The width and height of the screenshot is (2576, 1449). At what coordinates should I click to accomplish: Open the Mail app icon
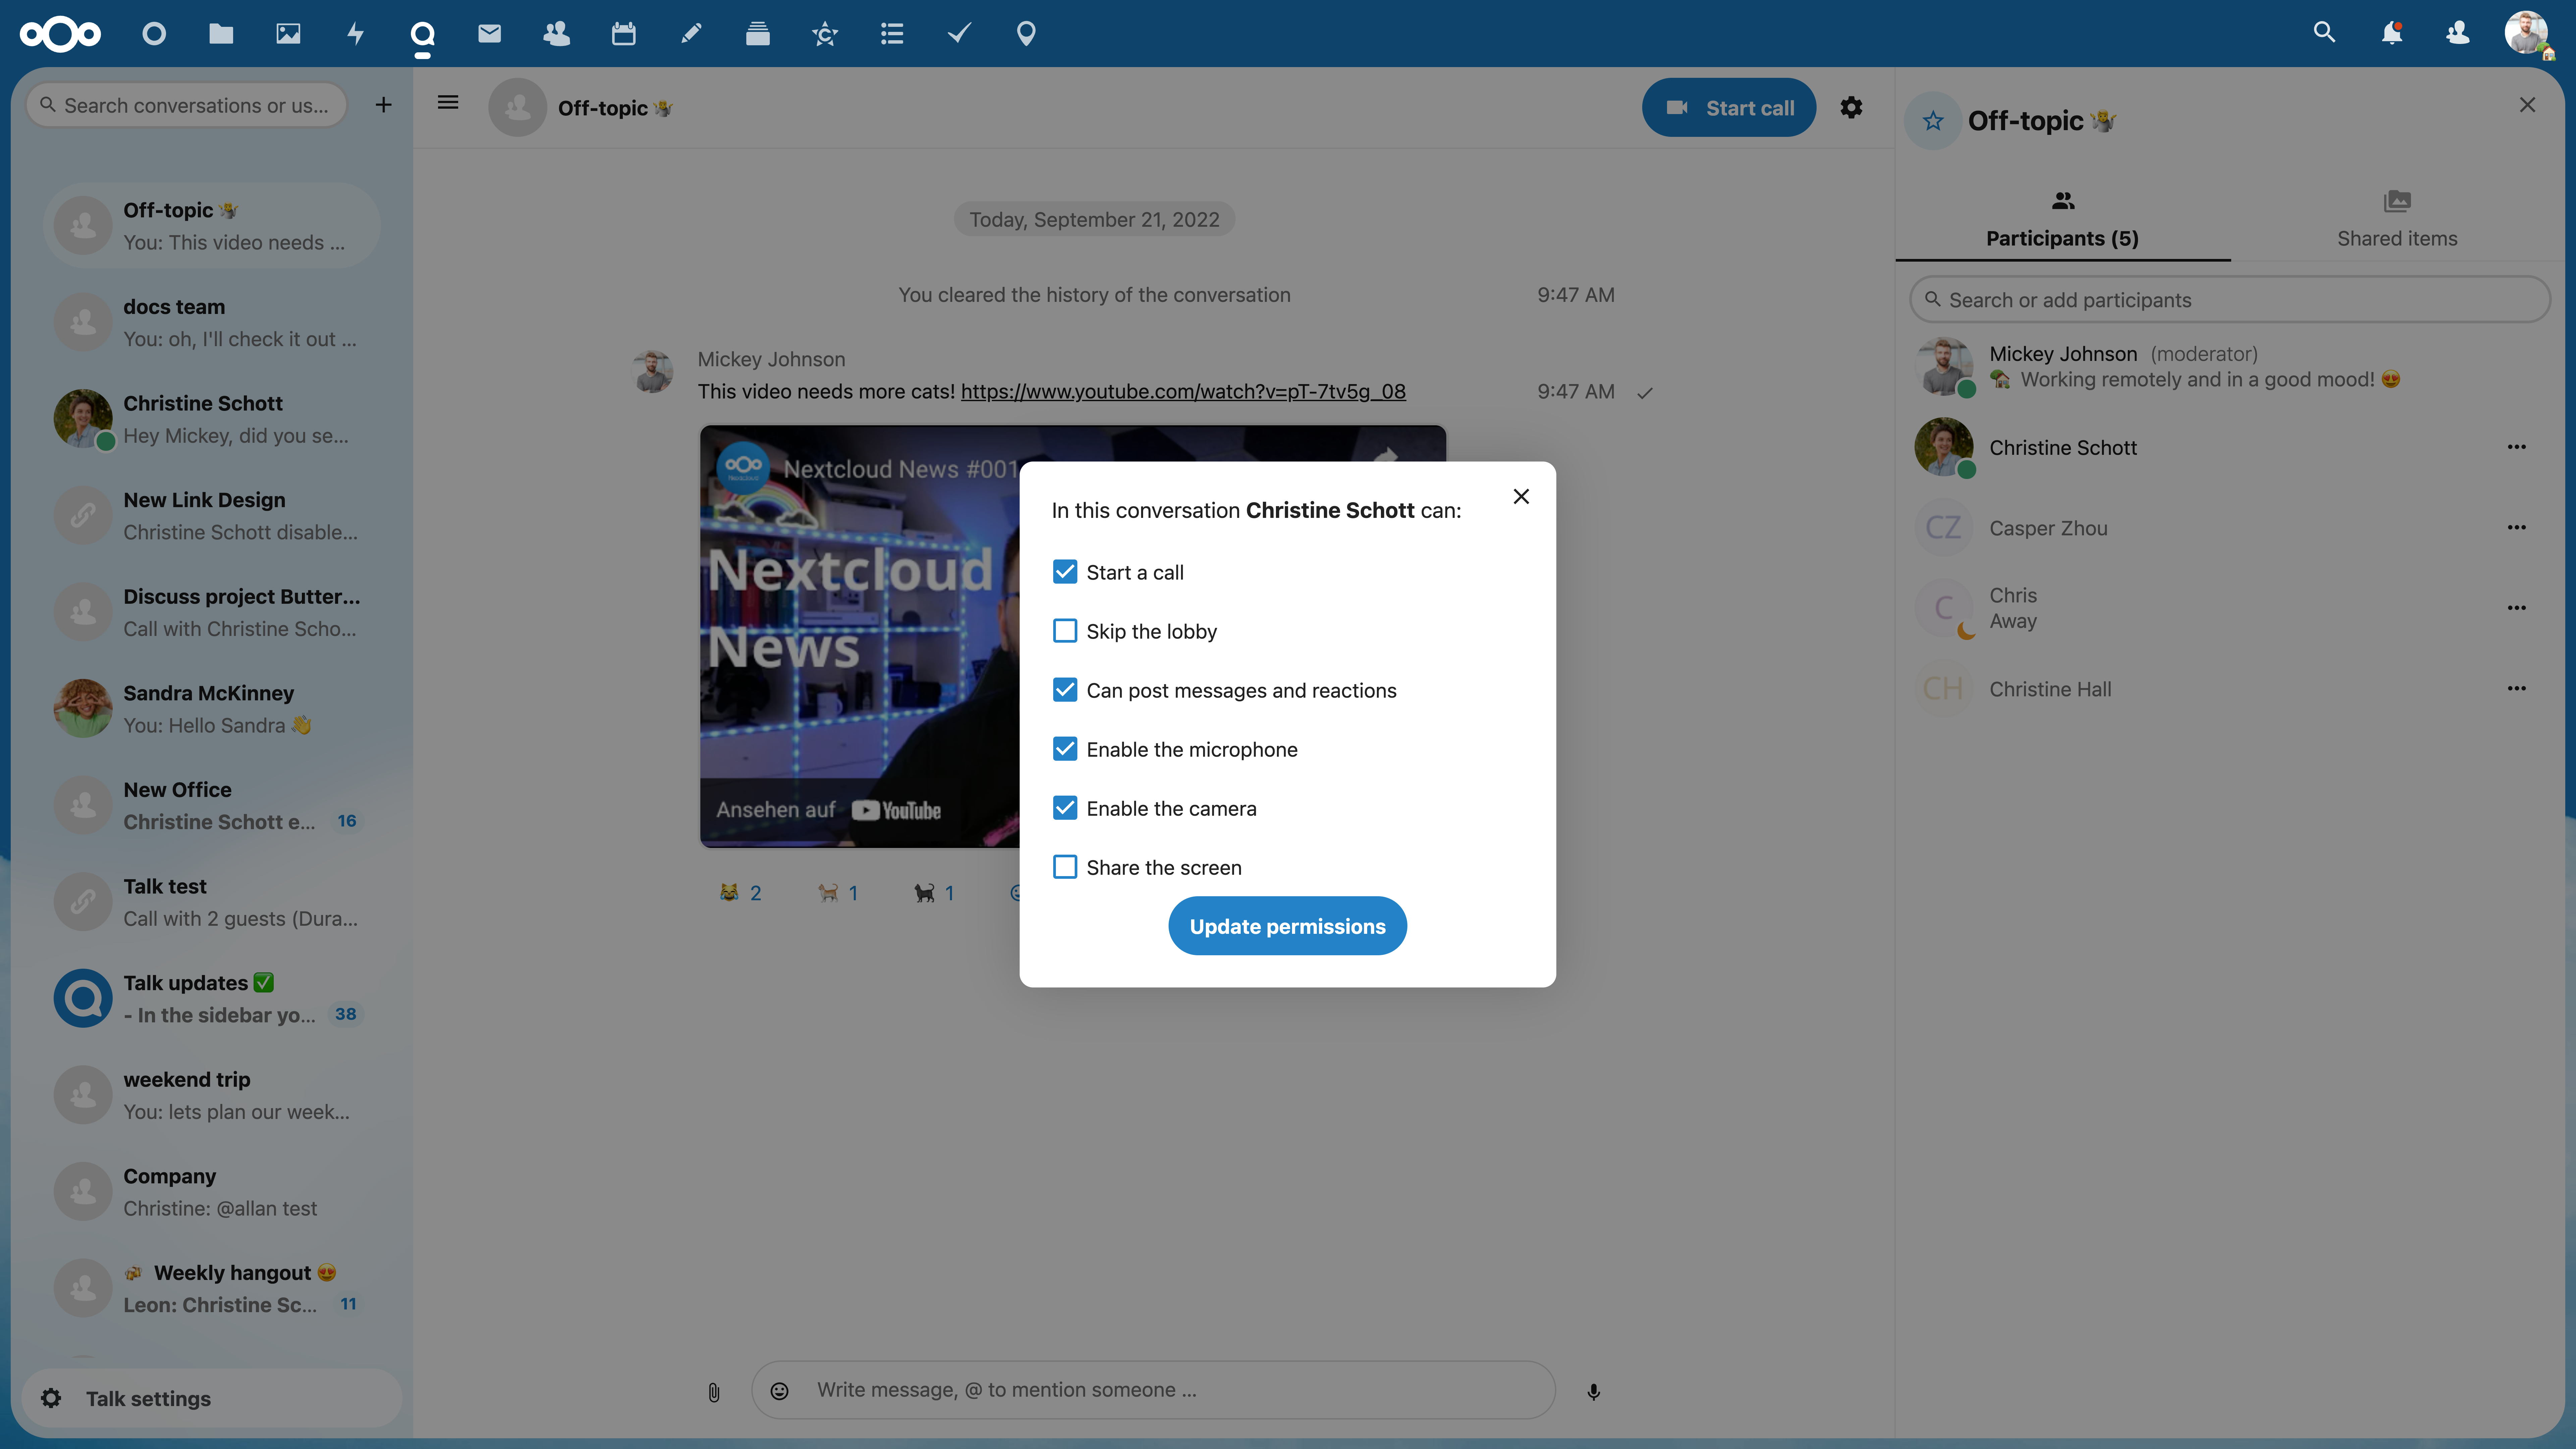489,34
